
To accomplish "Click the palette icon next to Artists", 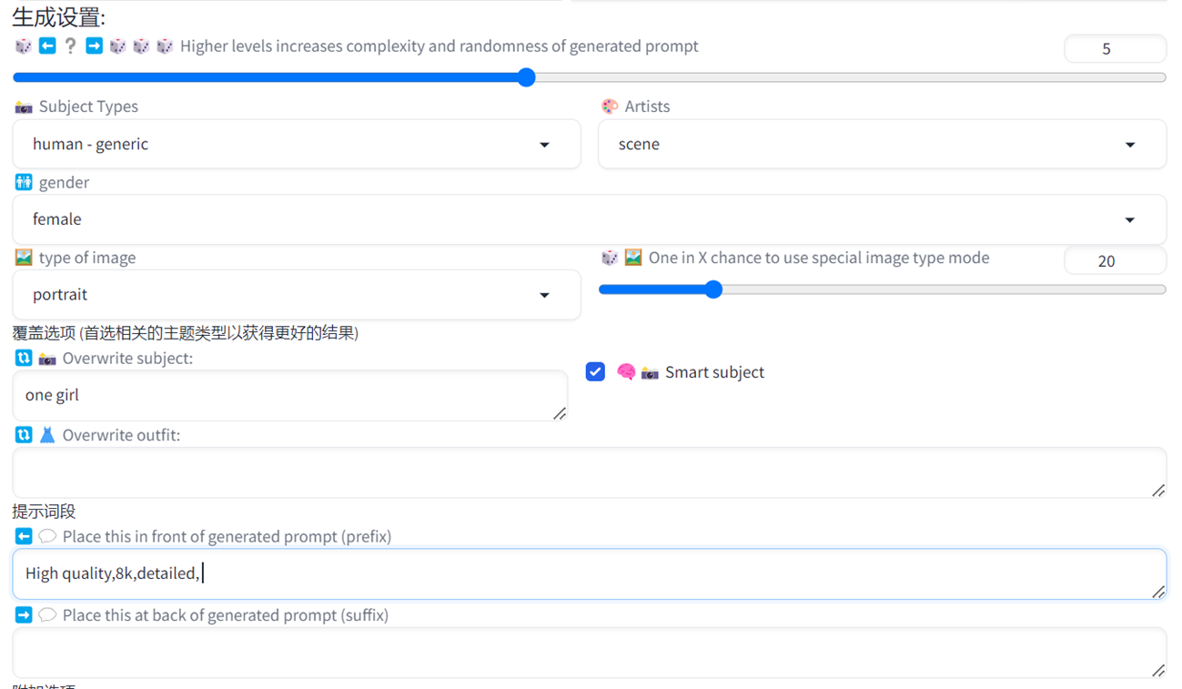I will click(608, 106).
